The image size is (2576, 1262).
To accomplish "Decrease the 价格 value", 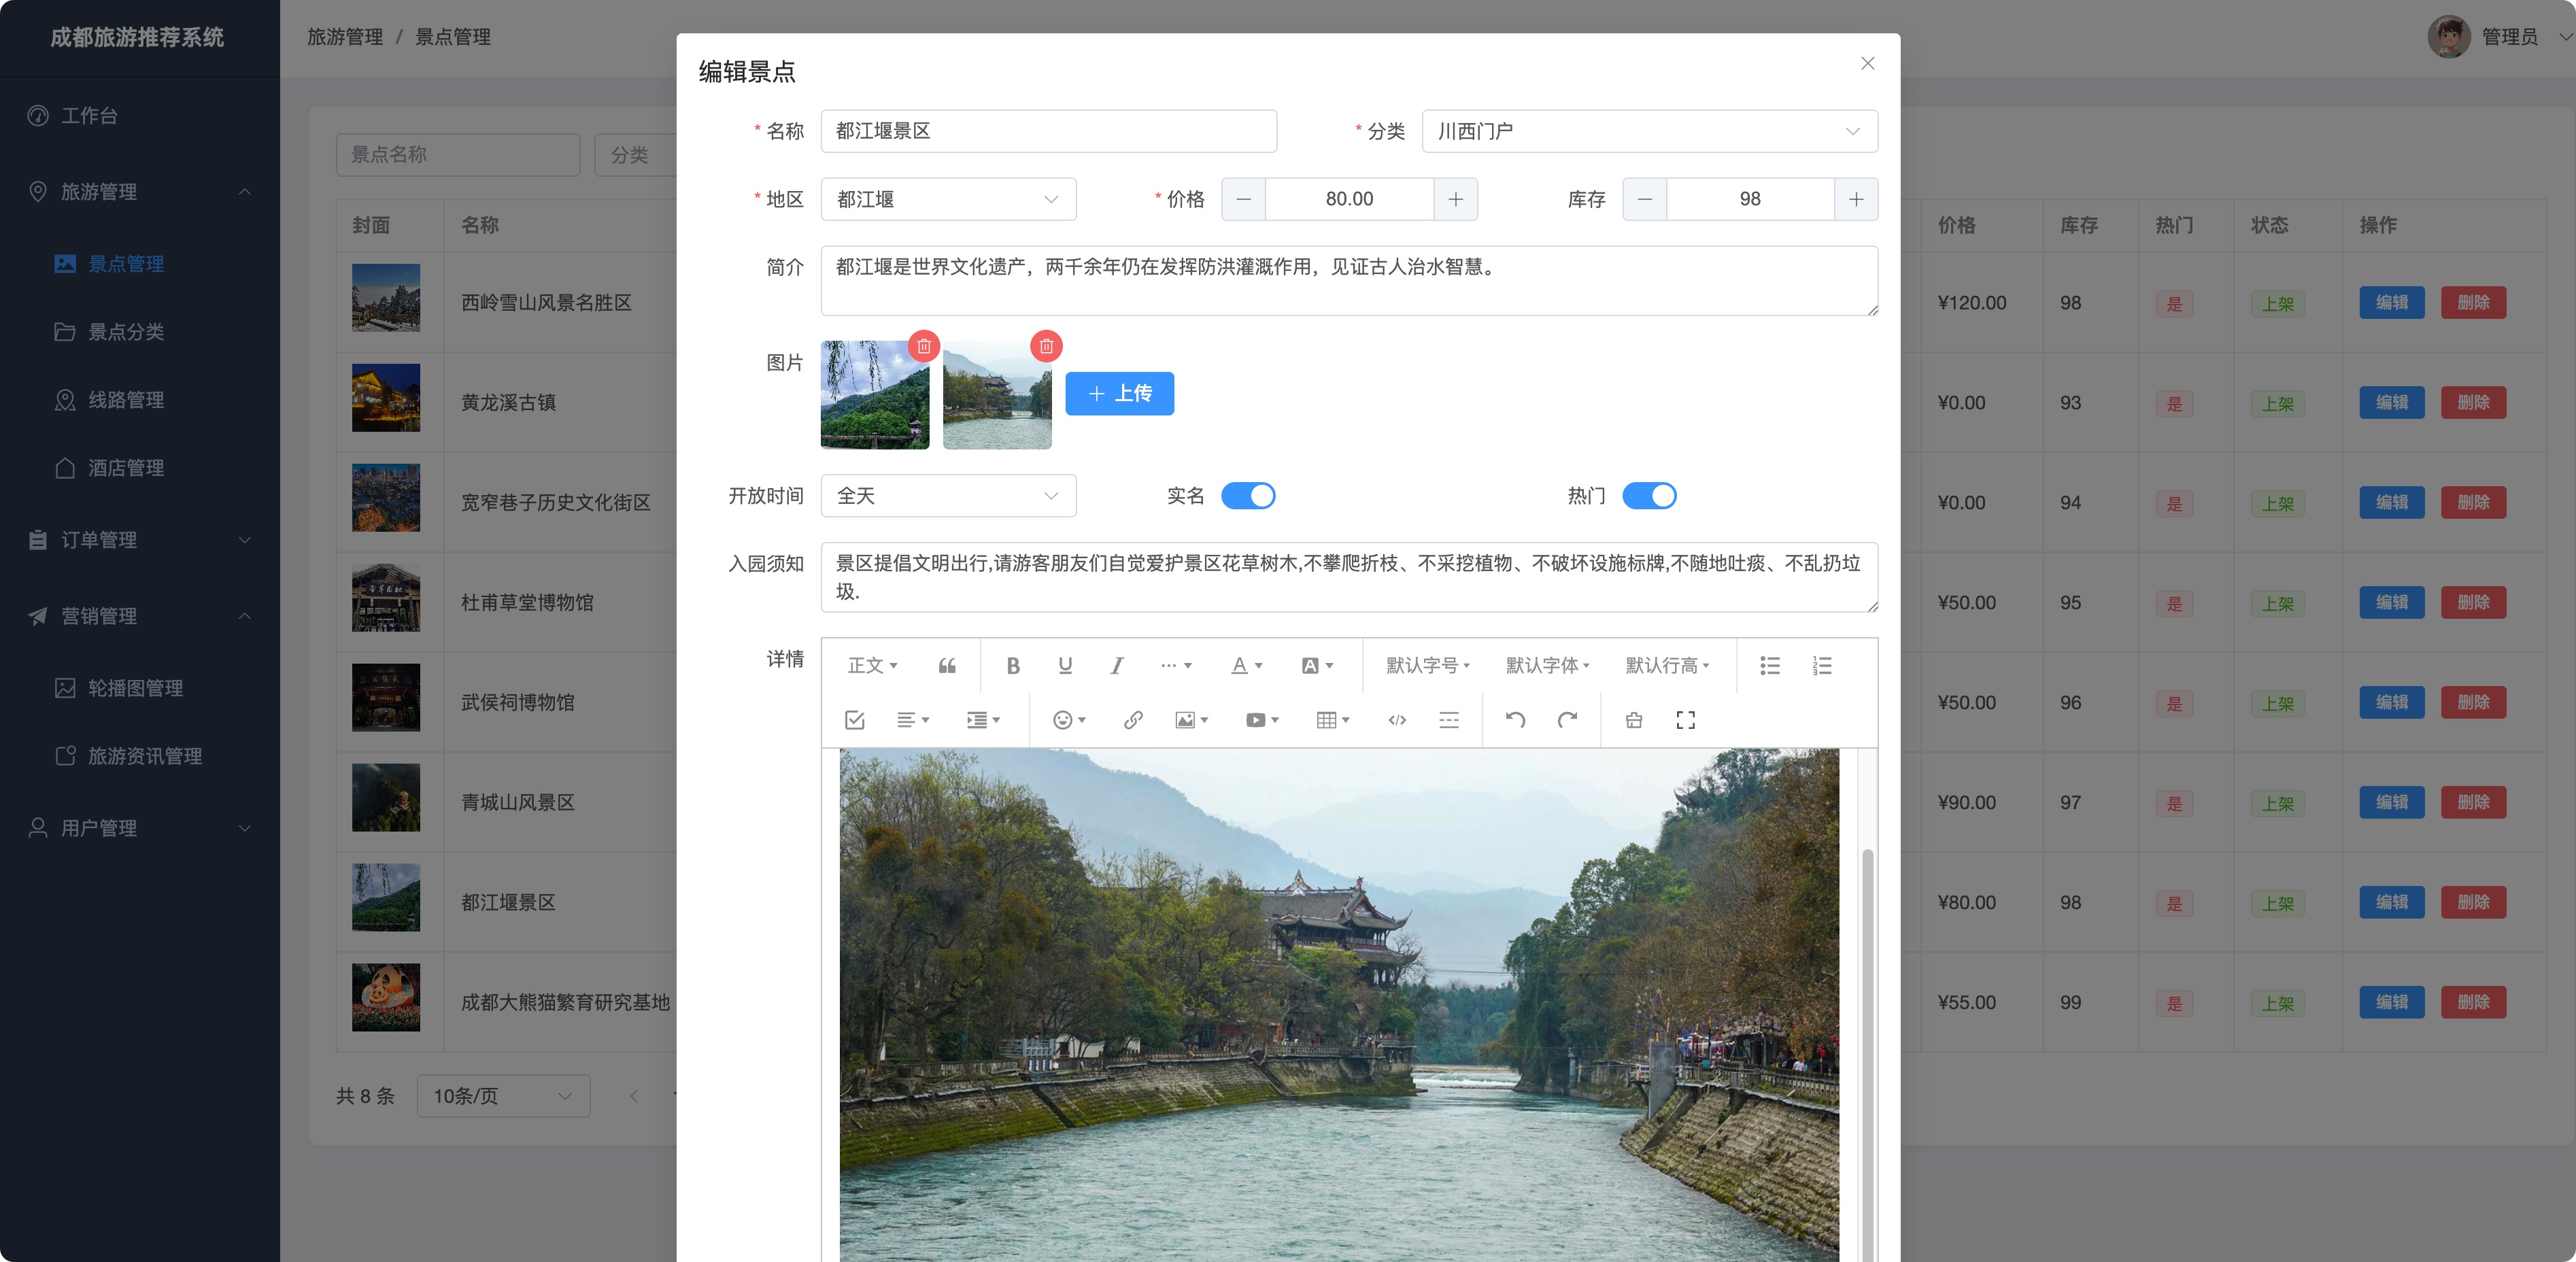I will coord(1243,199).
